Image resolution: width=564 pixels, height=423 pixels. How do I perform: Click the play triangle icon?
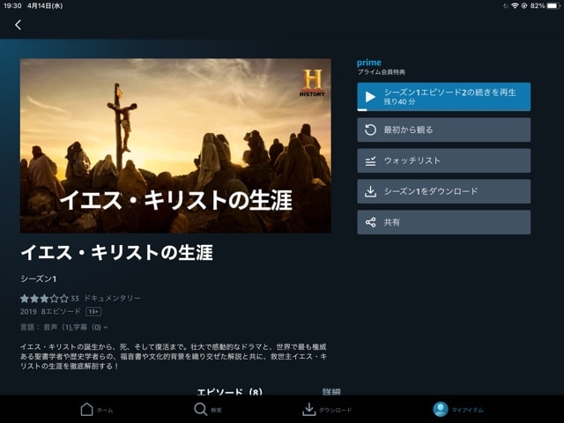pyautogui.click(x=370, y=96)
